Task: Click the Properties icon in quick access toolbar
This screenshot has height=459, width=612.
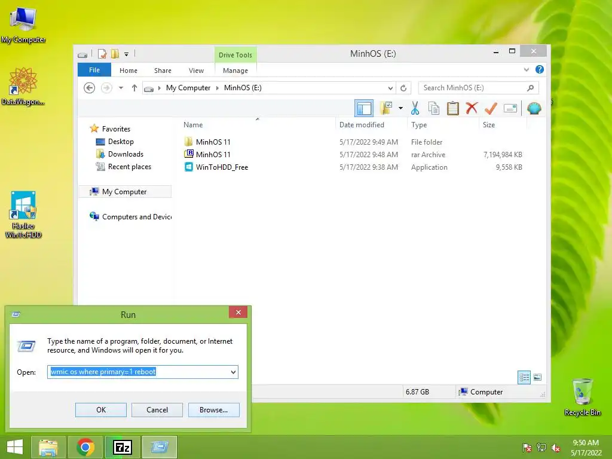Action: [x=102, y=54]
